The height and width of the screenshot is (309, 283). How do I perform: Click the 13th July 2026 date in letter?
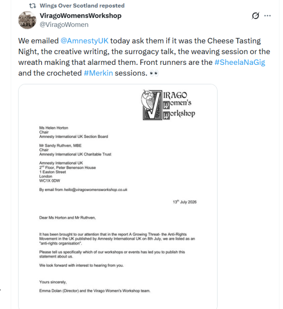pos(185,202)
